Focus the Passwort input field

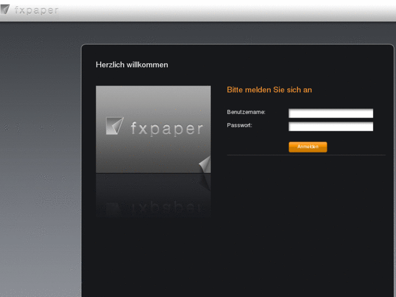point(331,126)
